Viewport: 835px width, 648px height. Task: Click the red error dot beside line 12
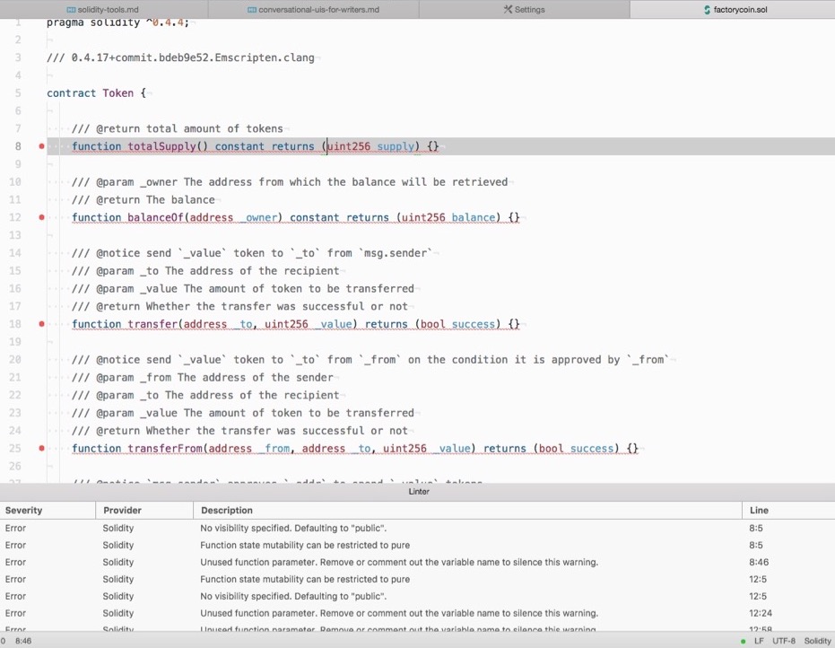click(41, 217)
